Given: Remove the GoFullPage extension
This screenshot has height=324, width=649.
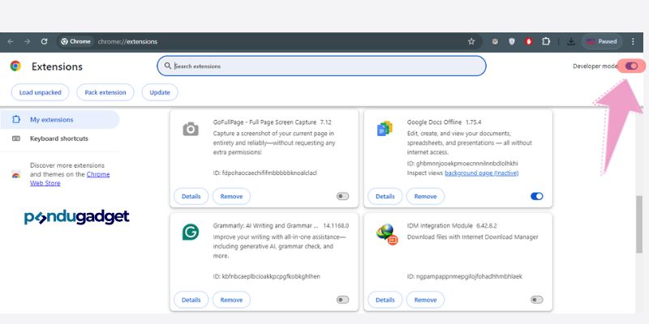Looking at the screenshot, I should click(x=231, y=196).
